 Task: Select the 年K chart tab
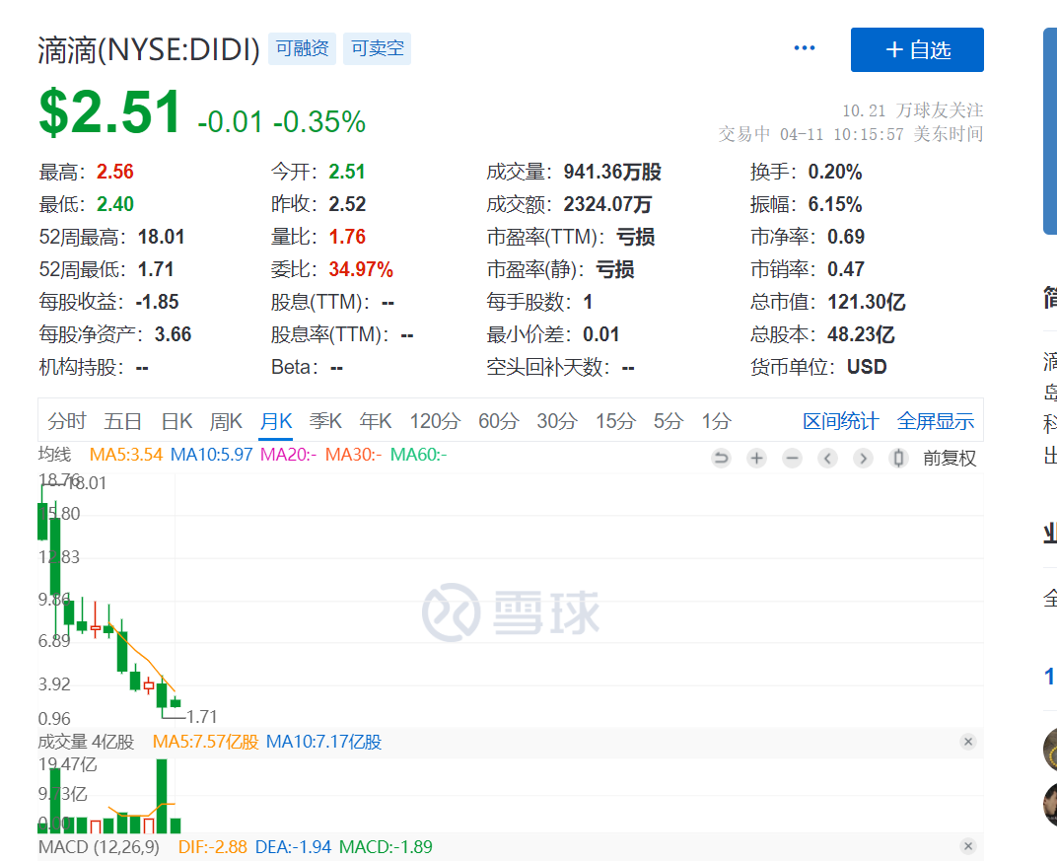[376, 421]
